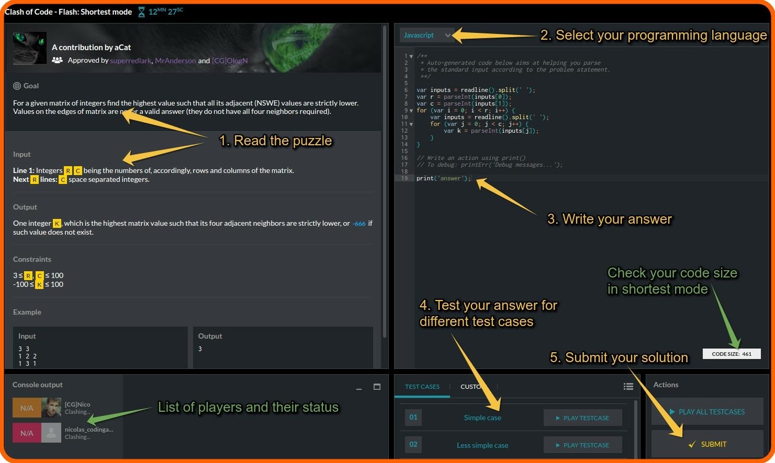Click the hourglass timer icon
775x463 pixels.
[141, 11]
